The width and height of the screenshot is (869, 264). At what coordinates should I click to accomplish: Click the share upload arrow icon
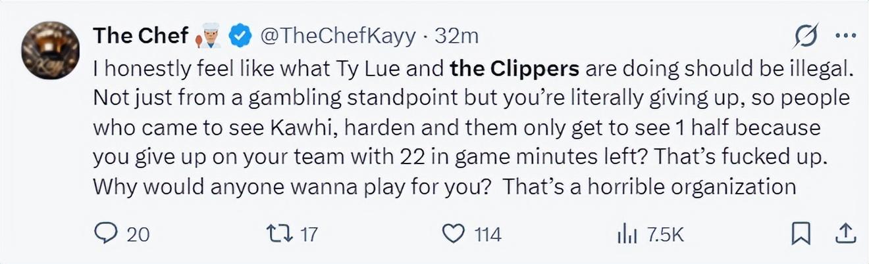point(845,233)
